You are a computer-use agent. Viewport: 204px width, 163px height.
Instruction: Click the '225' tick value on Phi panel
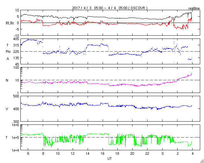click(16, 52)
